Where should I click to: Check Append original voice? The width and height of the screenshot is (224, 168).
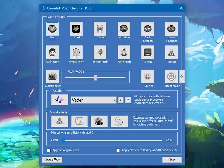49,150
